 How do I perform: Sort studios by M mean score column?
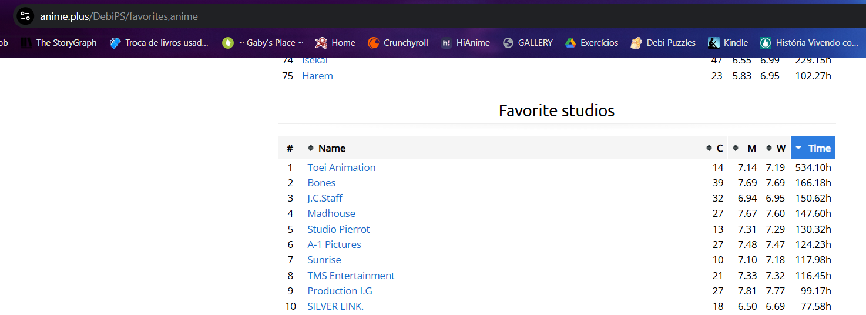(745, 148)
